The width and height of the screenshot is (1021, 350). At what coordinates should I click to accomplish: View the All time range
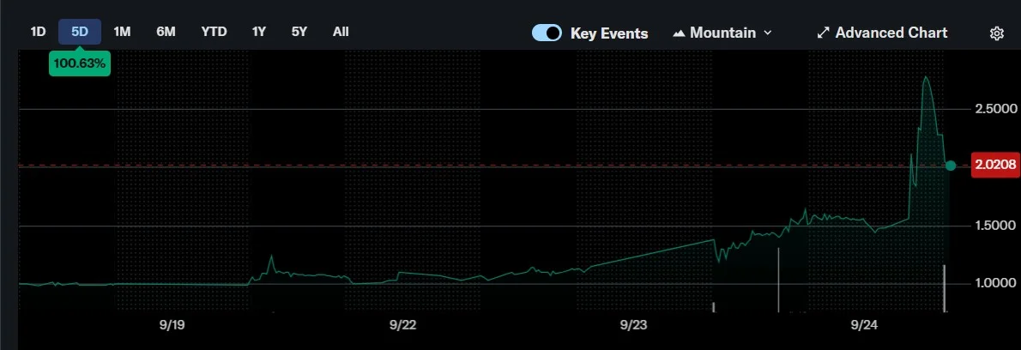[341, 32]
